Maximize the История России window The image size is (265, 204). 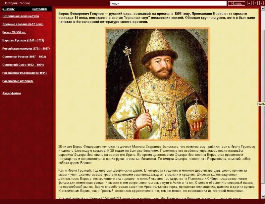coord(255,3)
